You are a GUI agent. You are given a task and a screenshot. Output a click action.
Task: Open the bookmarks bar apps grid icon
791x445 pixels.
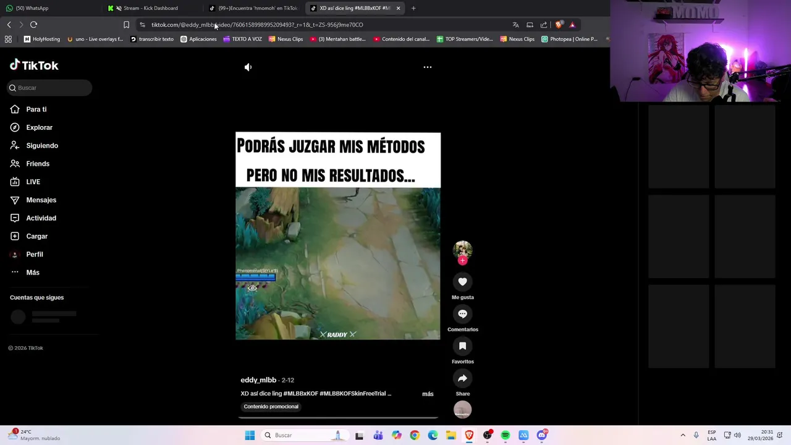tap(8, 39)
